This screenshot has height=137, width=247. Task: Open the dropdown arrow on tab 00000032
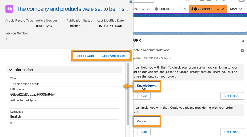point(180,9)
